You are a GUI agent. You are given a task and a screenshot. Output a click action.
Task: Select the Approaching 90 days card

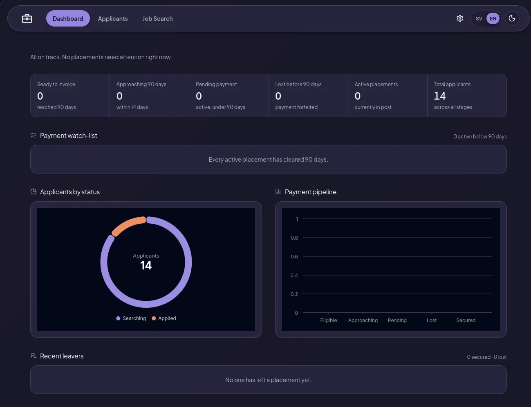coord(150,96)
